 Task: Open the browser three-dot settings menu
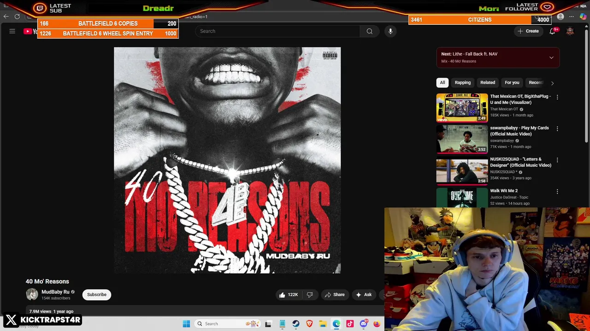pyautogui.click(x=572, y=17)
